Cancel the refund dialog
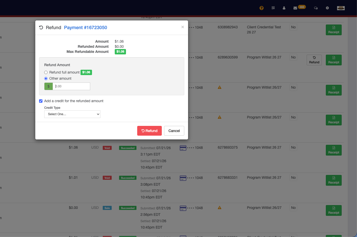 click(x=174, y=131)
